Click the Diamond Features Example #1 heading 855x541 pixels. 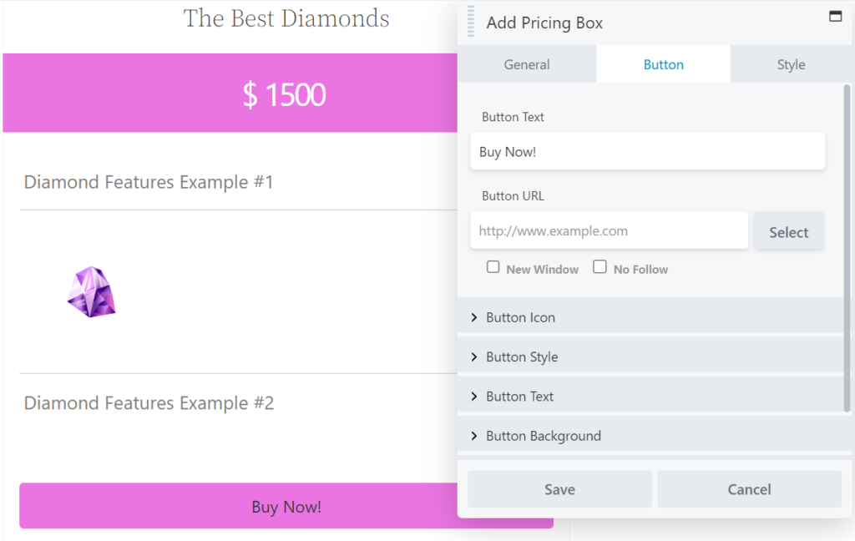pos(148,182)
